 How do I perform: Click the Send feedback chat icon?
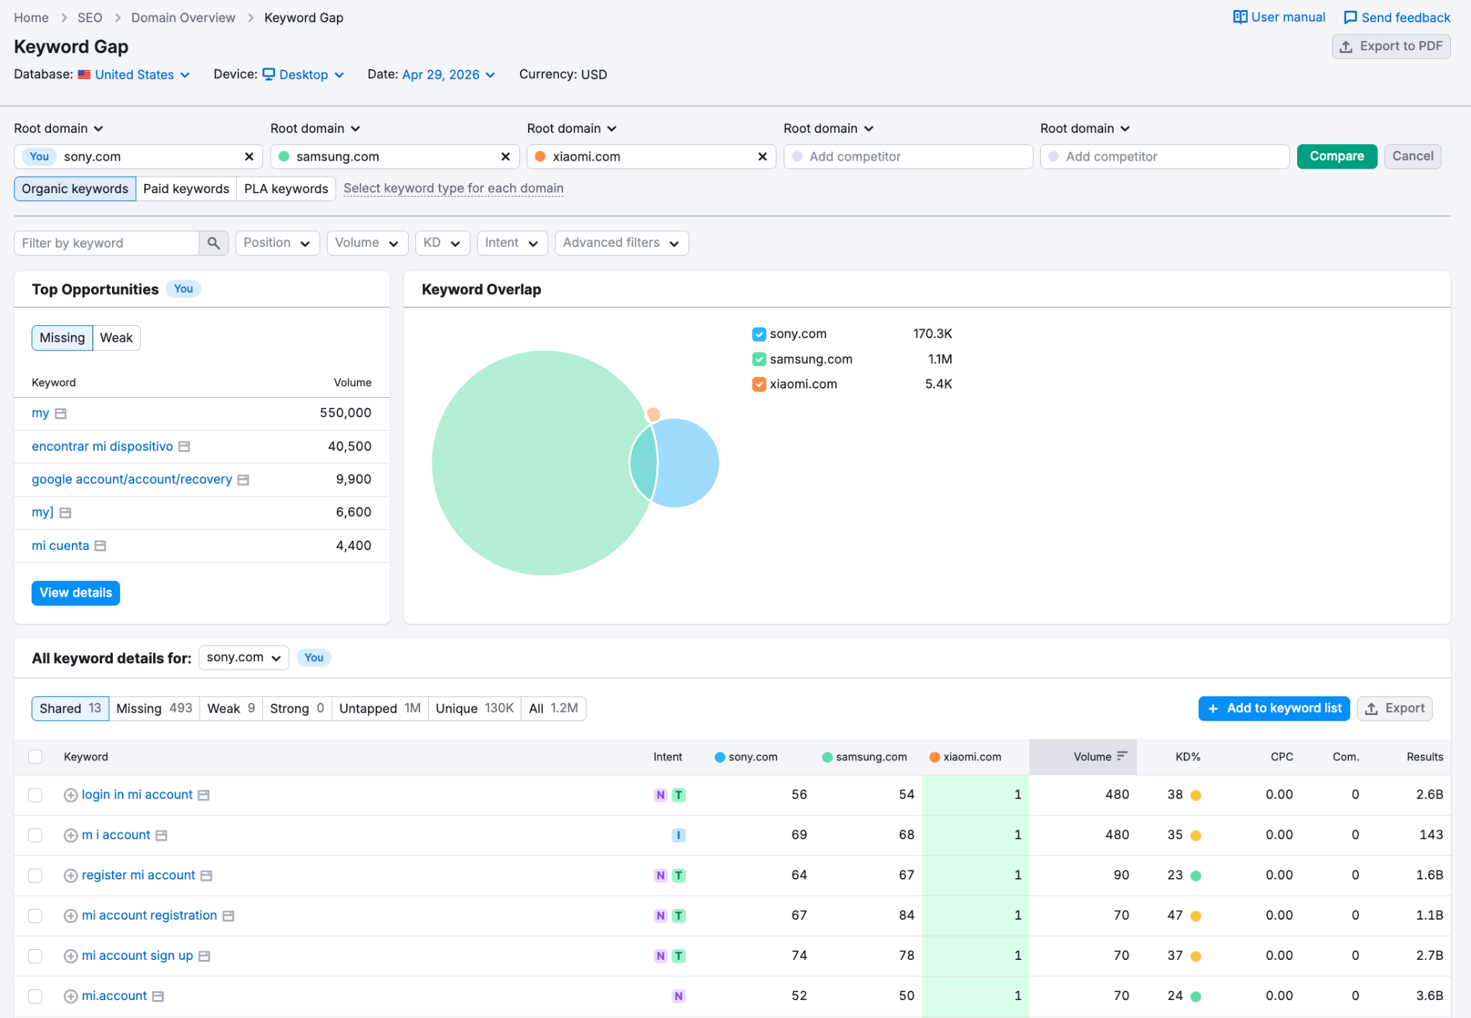1350,18
